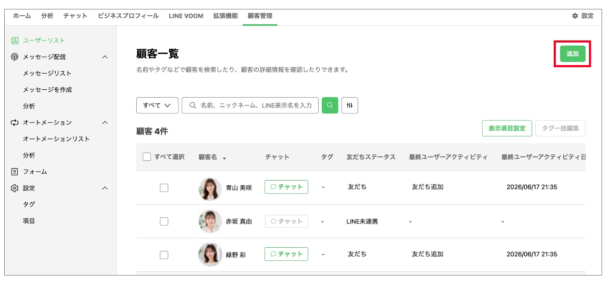Open 項目 under sidebar 設定
The height and width of the screenshot is (284, 610).
(x=29, y=220)
